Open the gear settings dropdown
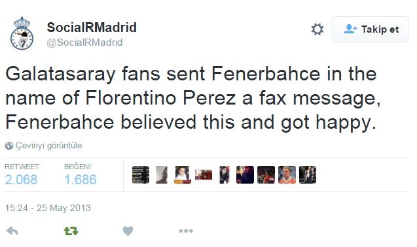This screenshot has width=417, height=247. click(x=317, y=29)
